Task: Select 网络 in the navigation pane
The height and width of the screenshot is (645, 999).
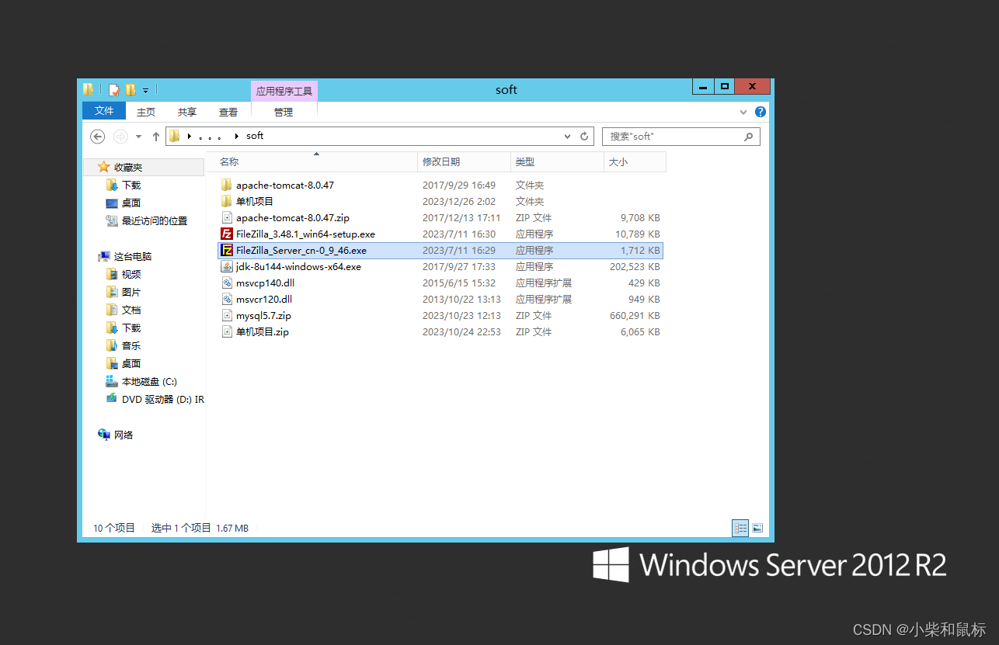Action: [x=124, y=435]
